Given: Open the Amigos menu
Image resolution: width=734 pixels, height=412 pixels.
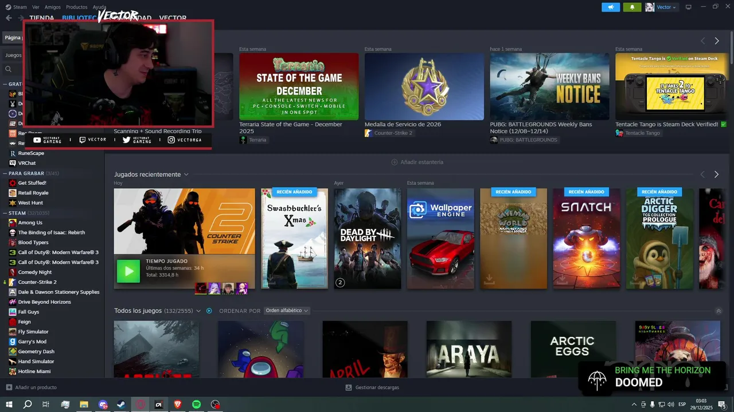Looking at the screenshot, I should pyautogui.click(x=53, y=7).
